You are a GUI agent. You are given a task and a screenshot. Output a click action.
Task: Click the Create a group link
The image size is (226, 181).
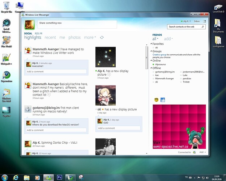coord(159,55)
